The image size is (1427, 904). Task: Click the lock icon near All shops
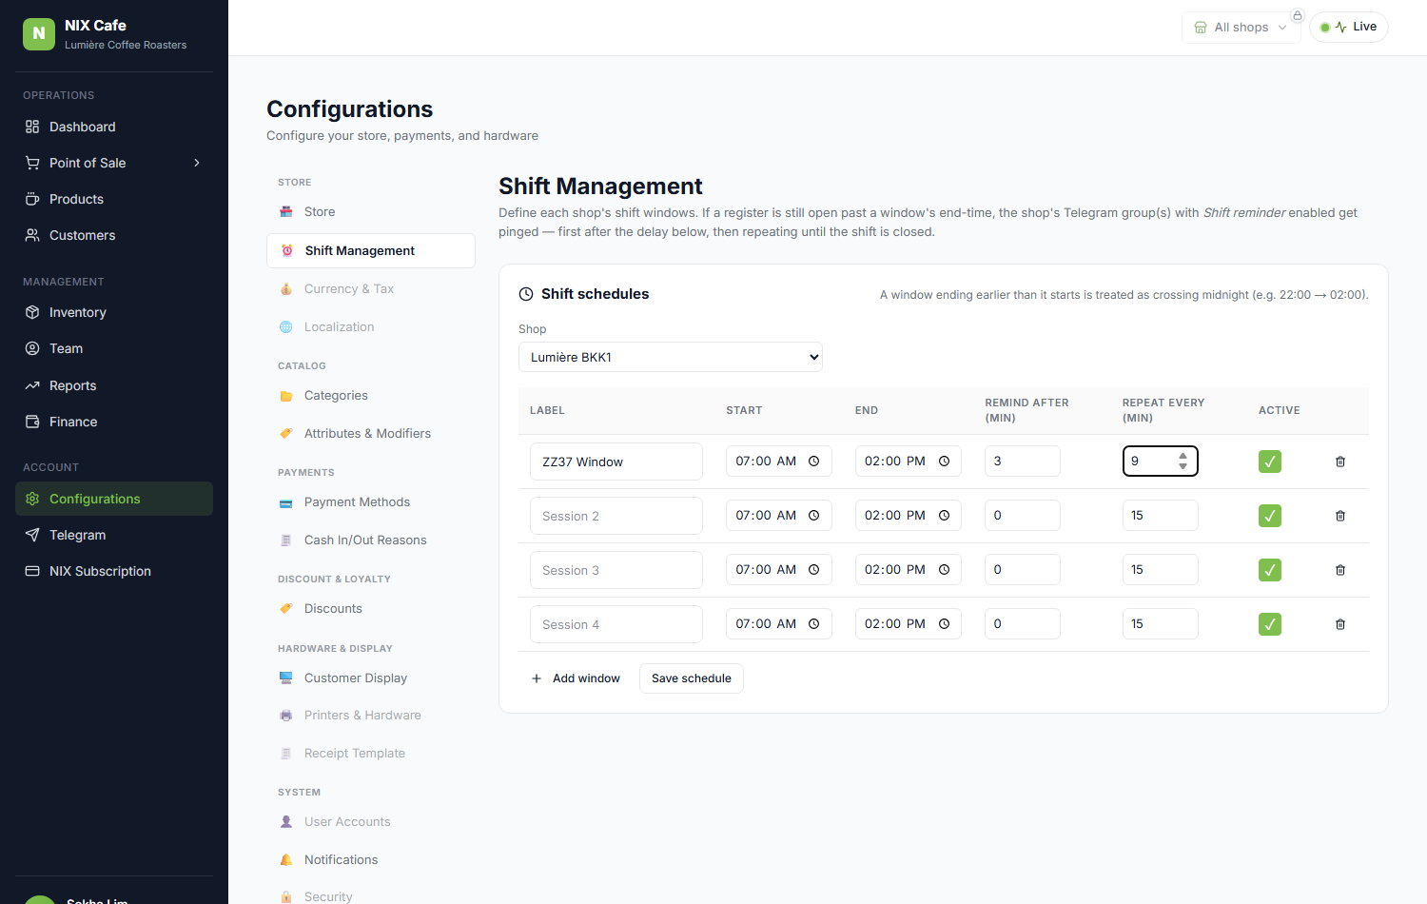pos(1297,15)
